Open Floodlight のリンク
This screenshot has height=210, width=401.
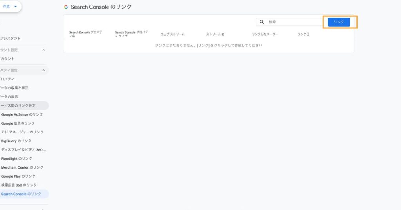pyautogui.click(x=16, y=158)
